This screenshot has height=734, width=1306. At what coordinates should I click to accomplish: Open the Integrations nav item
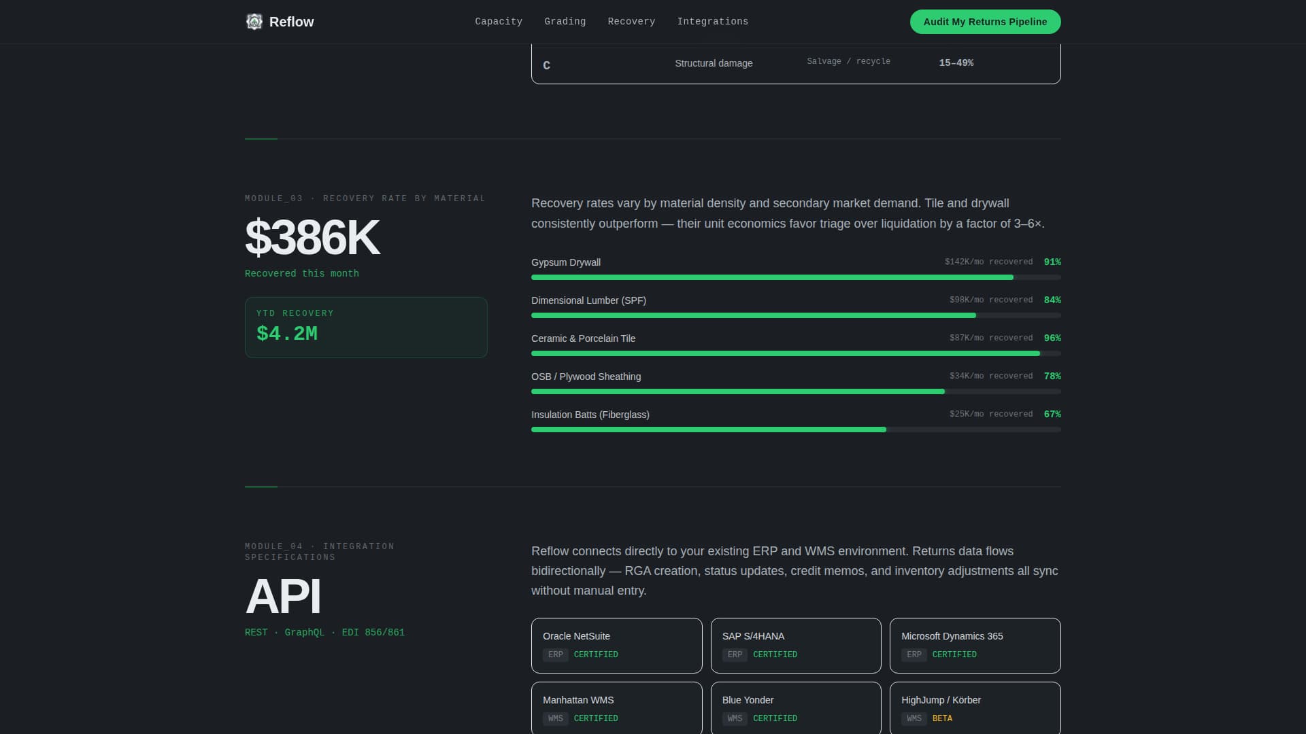pyautogui.click(x=712, y=22)
